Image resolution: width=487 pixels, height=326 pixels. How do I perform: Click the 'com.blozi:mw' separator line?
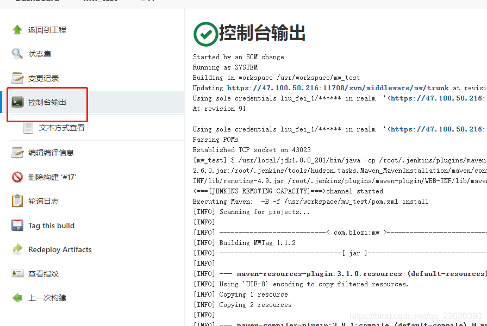click(x=340, y=232)
